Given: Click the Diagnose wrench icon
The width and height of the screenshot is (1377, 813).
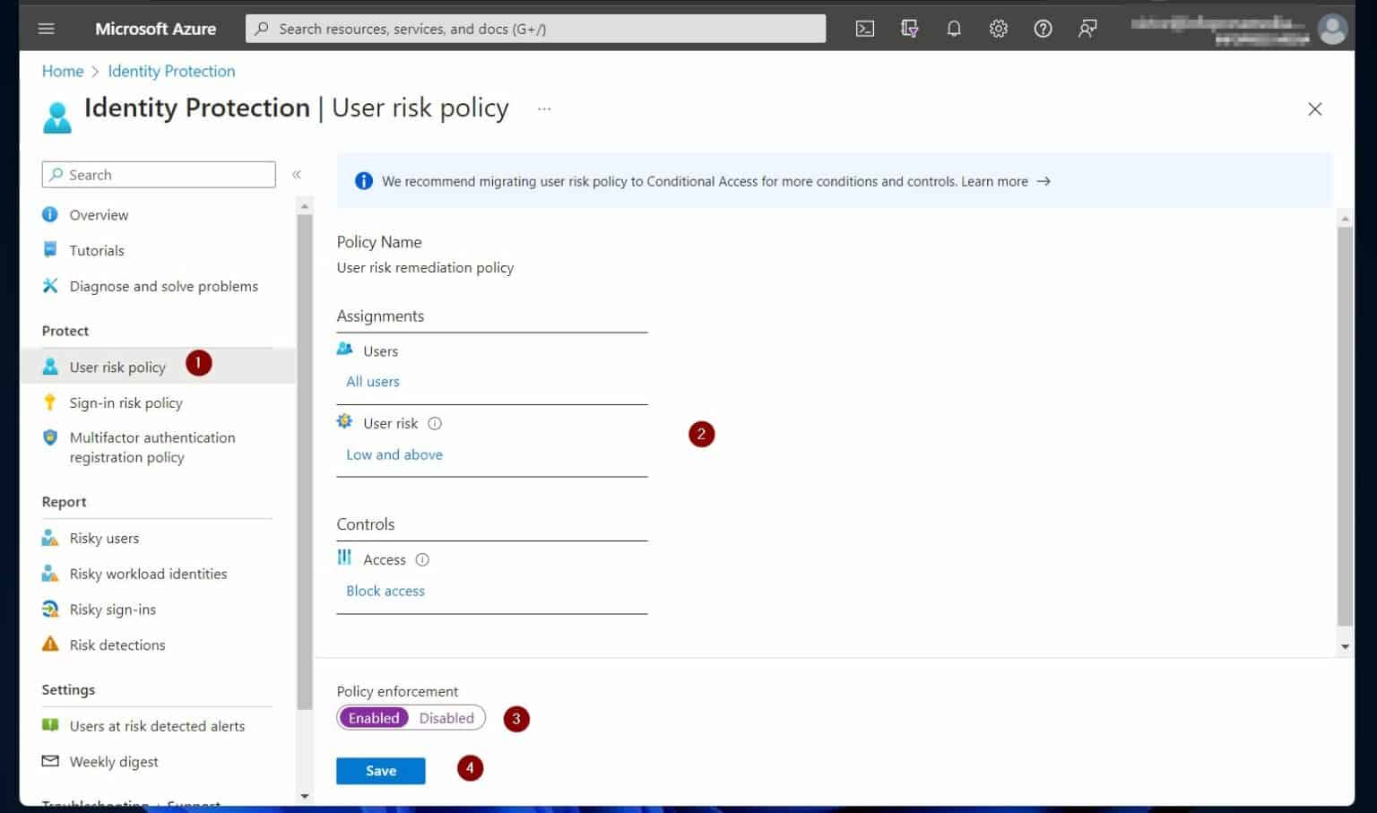Looking at the screenshot, I should 50,286.
